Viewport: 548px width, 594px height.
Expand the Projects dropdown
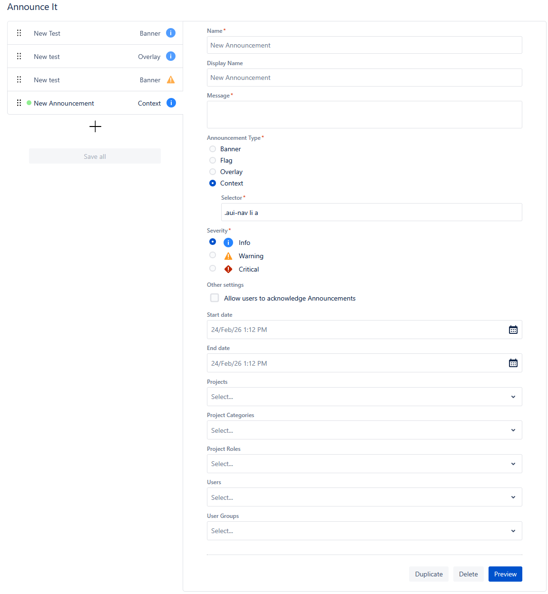click(364, 397)
